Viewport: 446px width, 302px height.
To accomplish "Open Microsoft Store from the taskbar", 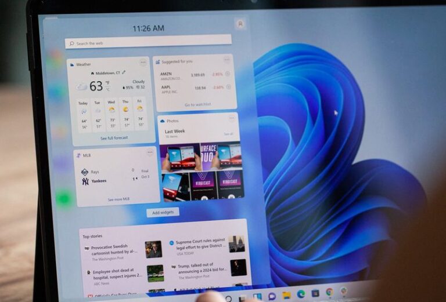I will coord(315,293).
